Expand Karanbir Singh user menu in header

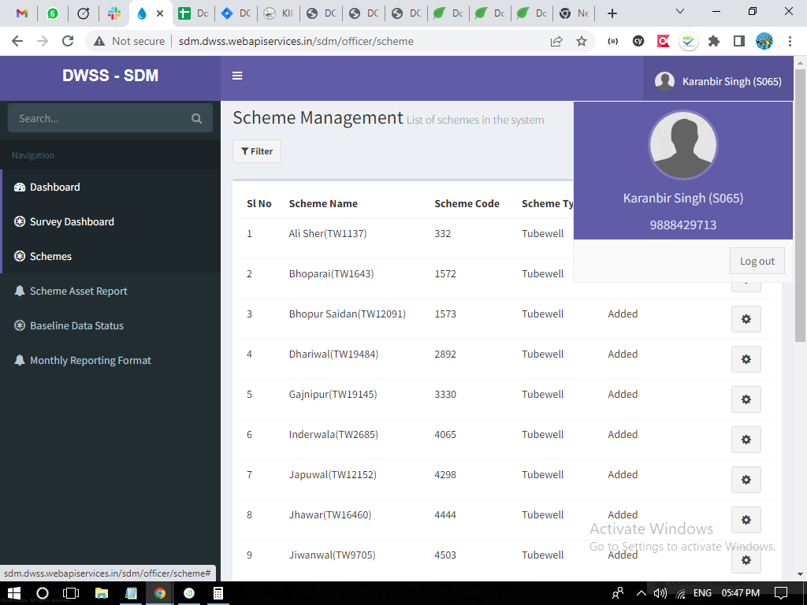[x=718, y=81]
